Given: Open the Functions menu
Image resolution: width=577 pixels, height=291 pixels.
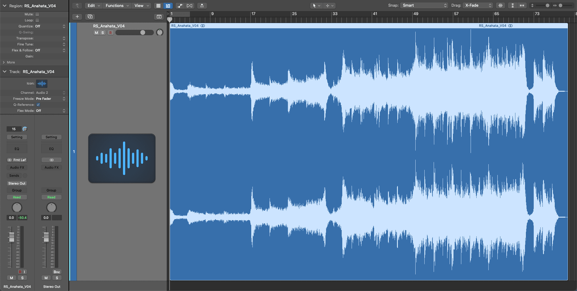Looking at the screenshot, I should click(117, 5).
